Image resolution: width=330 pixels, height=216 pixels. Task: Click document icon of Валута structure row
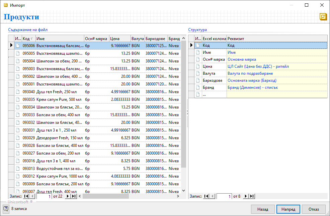tap(198, 73)
